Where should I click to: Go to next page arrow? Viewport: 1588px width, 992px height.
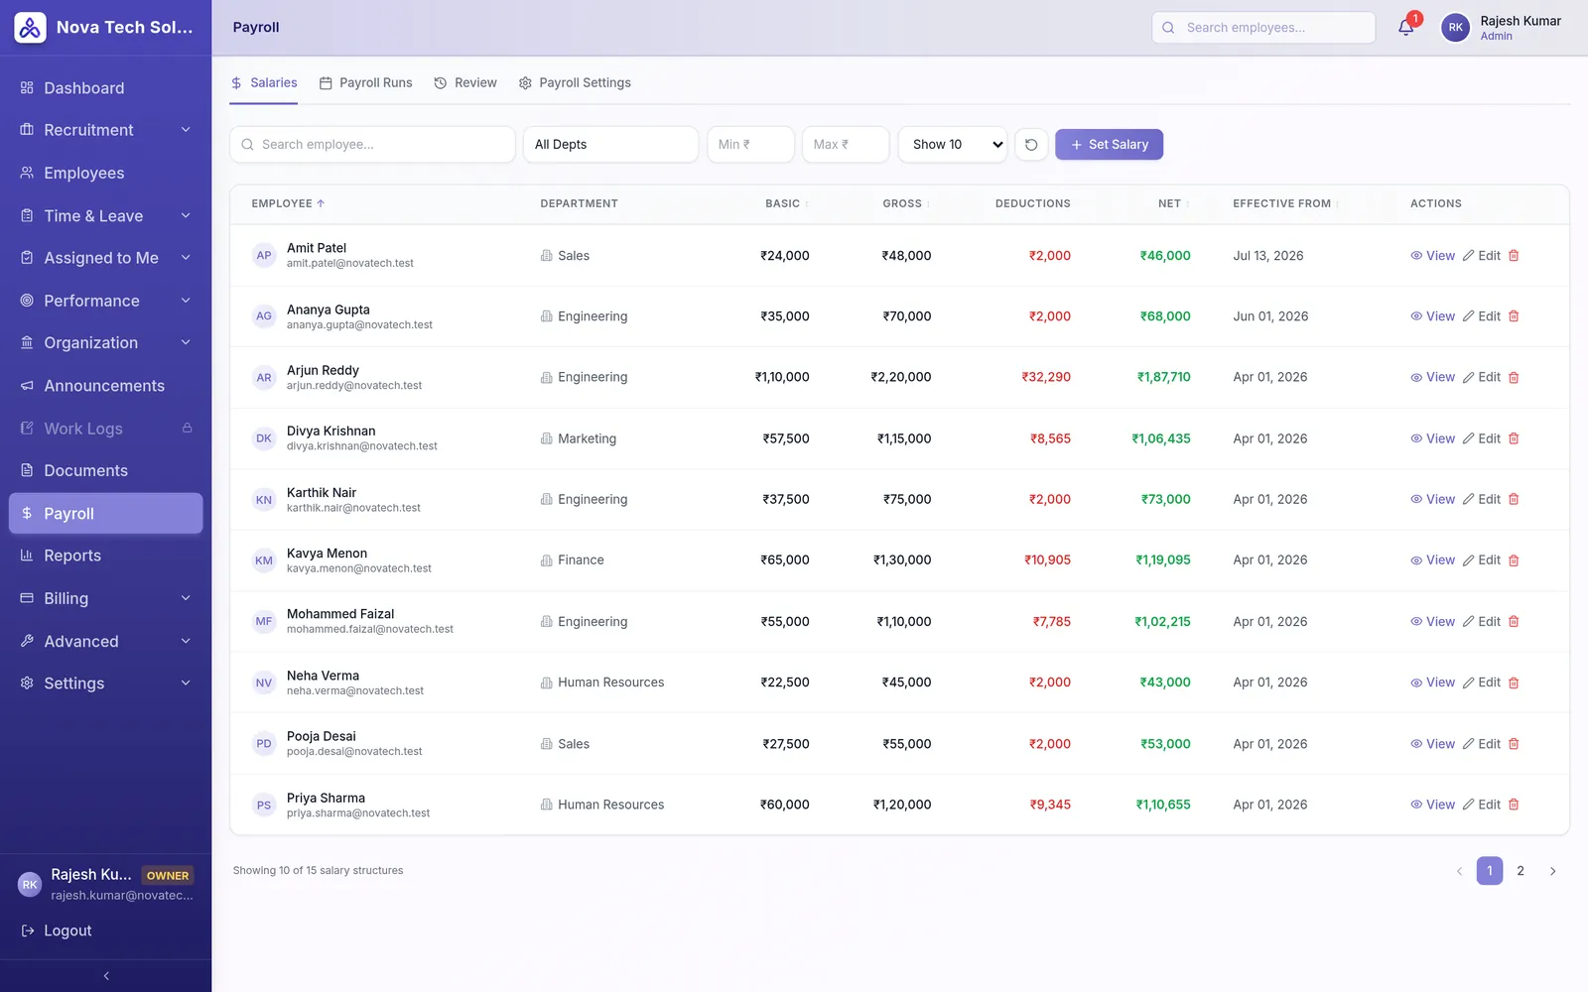tap(1552, 871)
